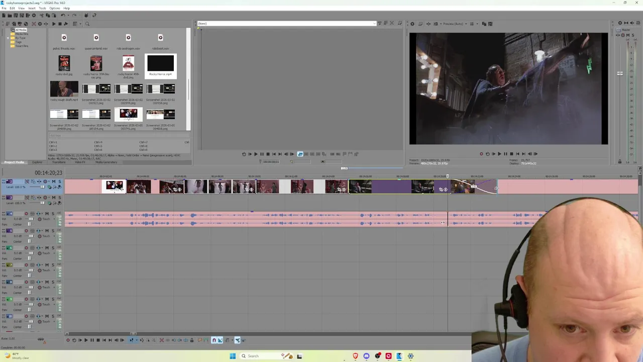Select the All Media tree item
The height and width of the screenshot is (362, 643).
[21, 30]
